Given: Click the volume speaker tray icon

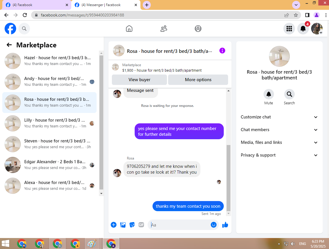Looking at the screenshot, I should pos(293,244).
